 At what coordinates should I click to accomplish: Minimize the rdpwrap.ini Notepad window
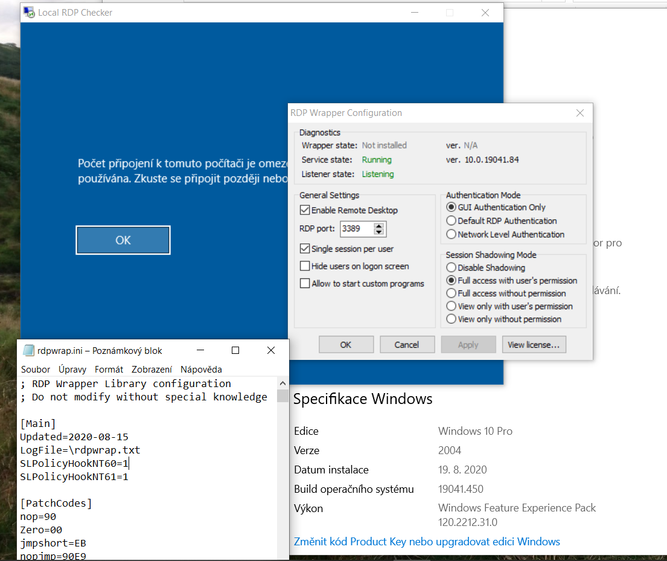(x=200, y=350)
